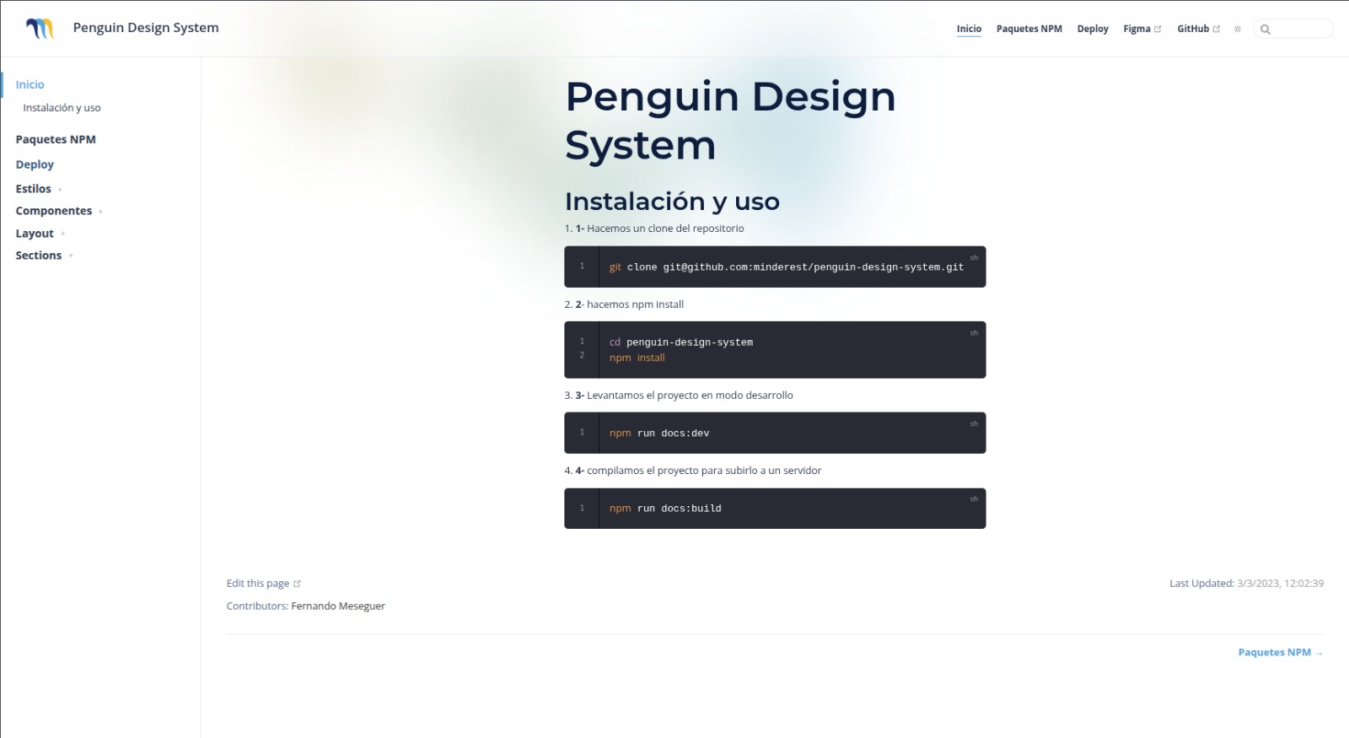This screenshot has height=738, width=1349.
Task: Select Paquetes NPM in the left sidebar
Action: [x=56, y=139]
